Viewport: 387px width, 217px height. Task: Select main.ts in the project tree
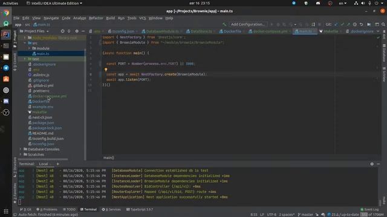tap(43, 54)
